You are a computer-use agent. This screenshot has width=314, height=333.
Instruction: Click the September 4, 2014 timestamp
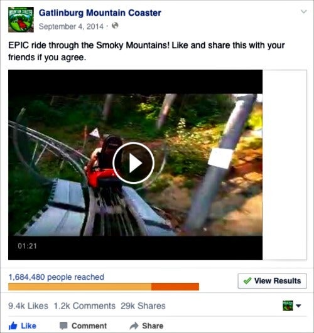tap(71, 26)
